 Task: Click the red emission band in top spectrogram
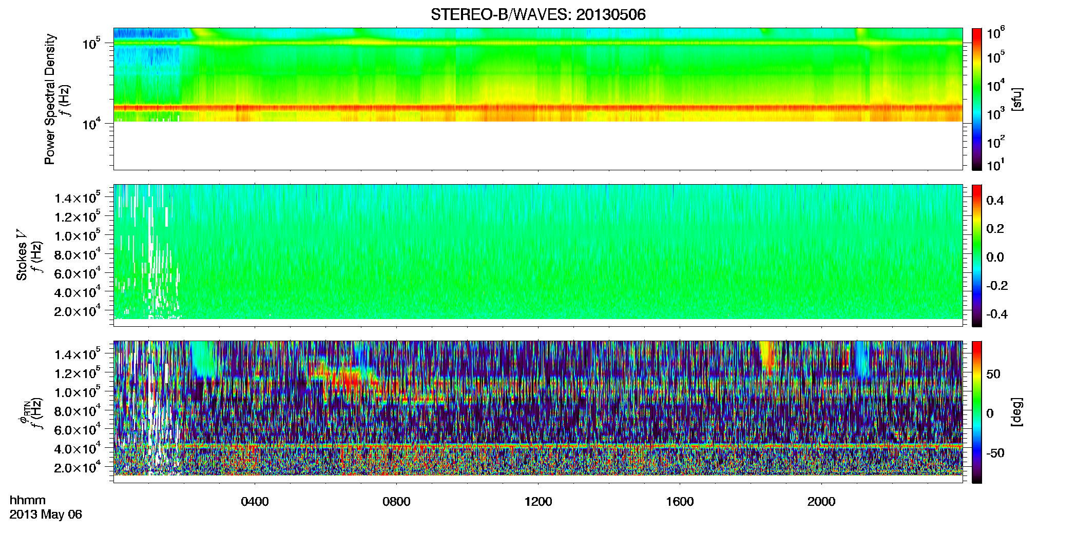(x=538, y=108)
